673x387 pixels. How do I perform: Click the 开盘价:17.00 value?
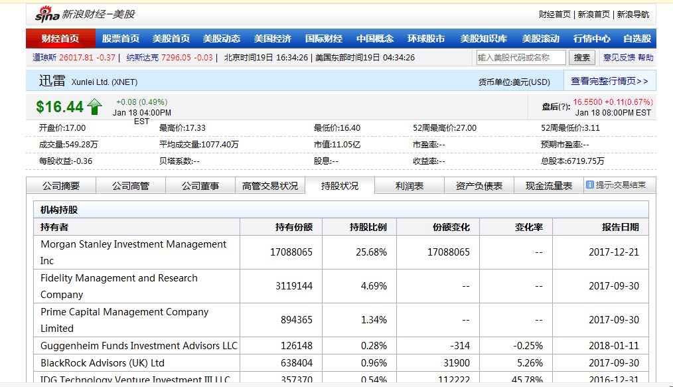[x=62, y=128]
